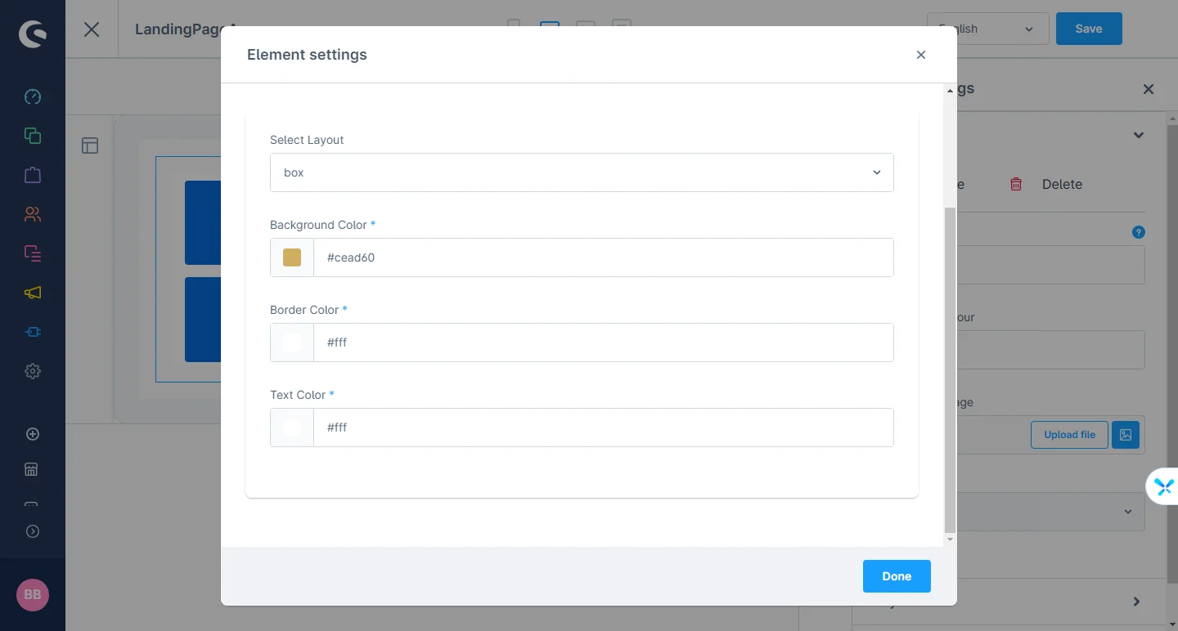Viewport: 1178px width, 631px height.
Task: Open the Content icon in sidebar
Action: point(33,136)
